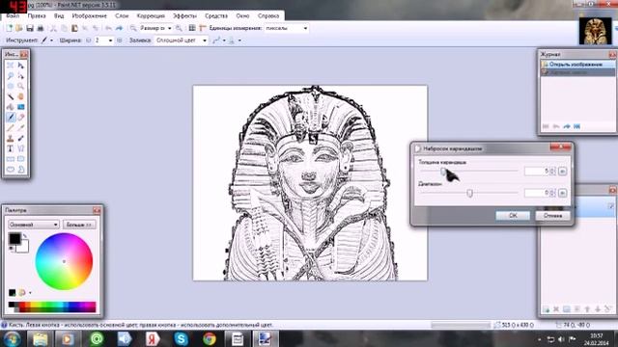
Task: Click the primary black color swatch
Action: (x=14, y=238)
